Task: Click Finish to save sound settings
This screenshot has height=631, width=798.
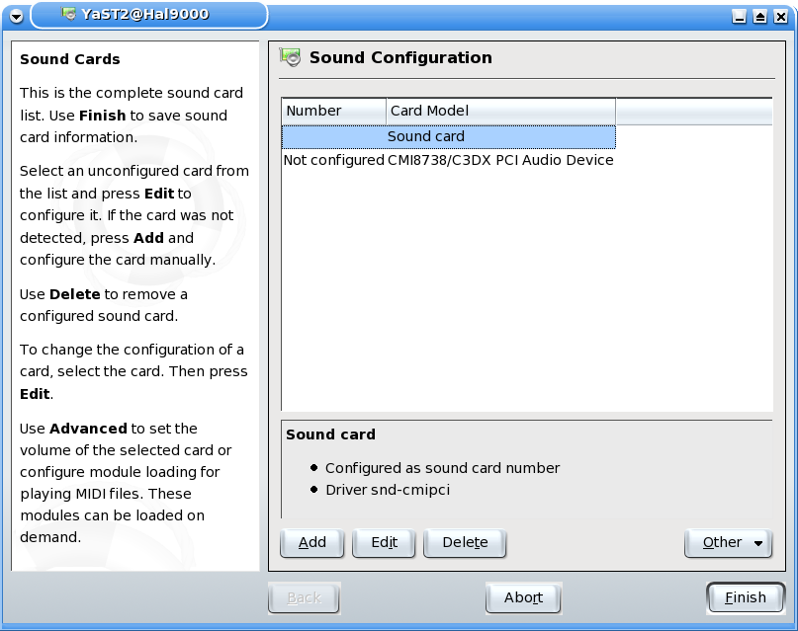Action: (746, 598)
